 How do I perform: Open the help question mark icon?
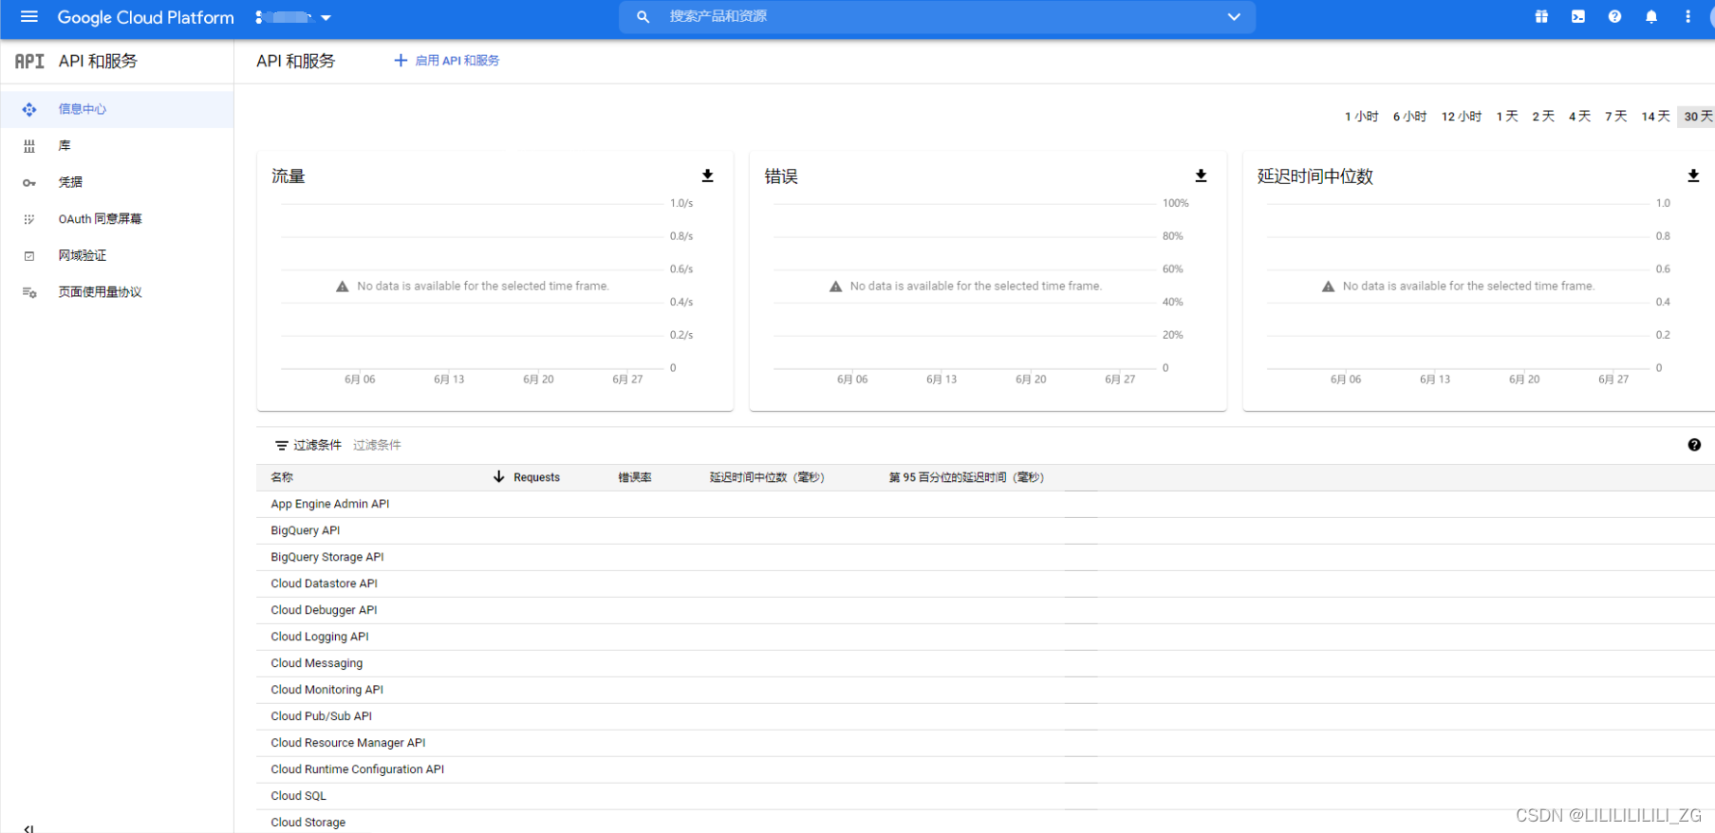point(1614,17)
